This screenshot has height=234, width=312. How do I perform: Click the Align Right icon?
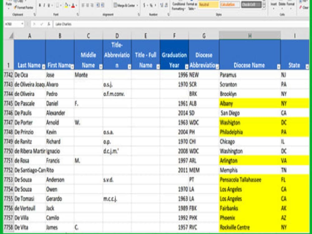coord(92,5)
